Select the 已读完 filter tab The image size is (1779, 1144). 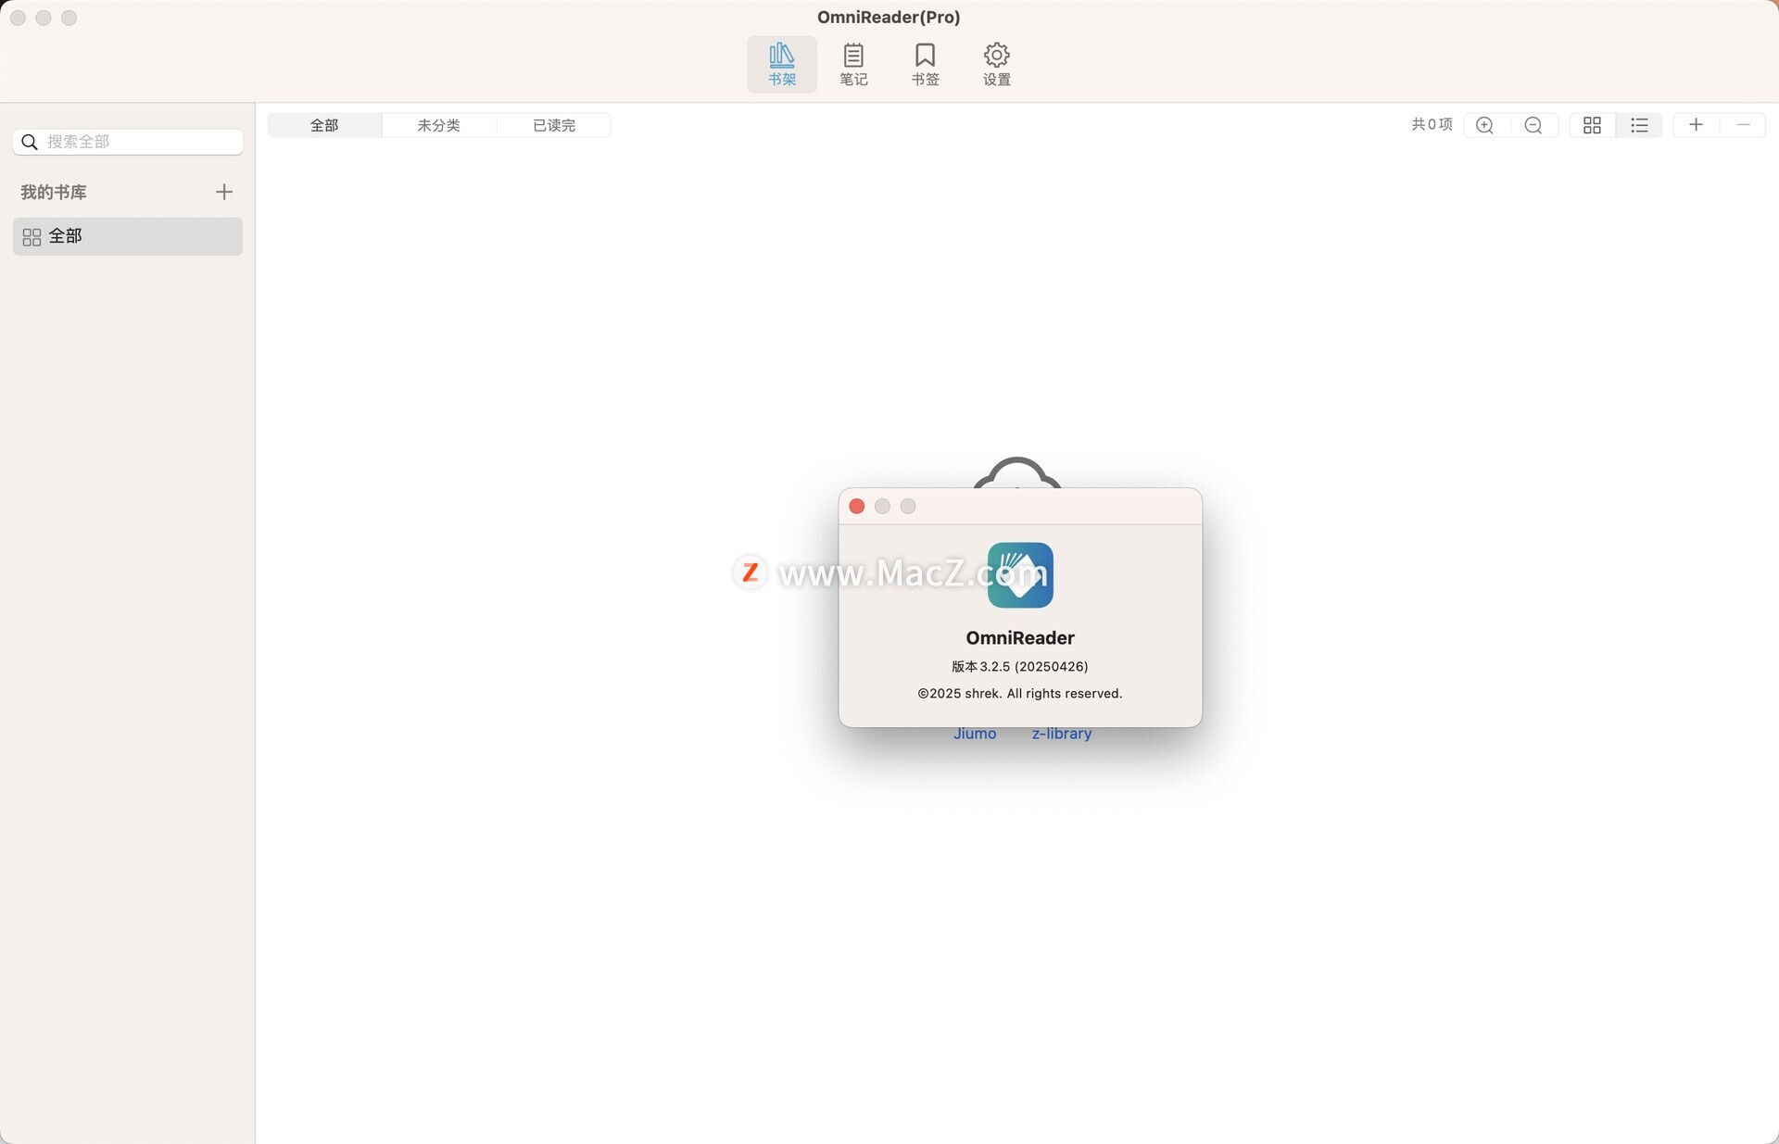coord(553,125)
